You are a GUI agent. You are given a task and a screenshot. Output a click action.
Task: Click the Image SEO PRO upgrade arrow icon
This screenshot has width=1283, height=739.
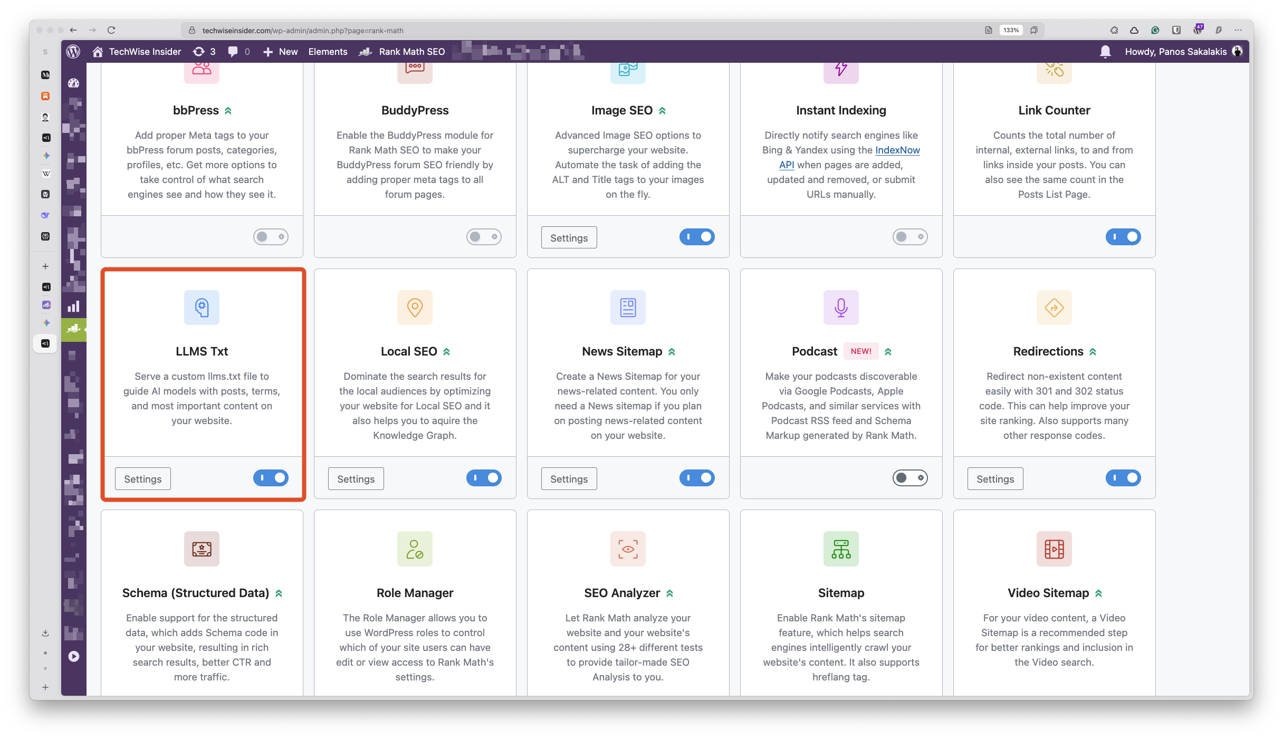[663, 111]
